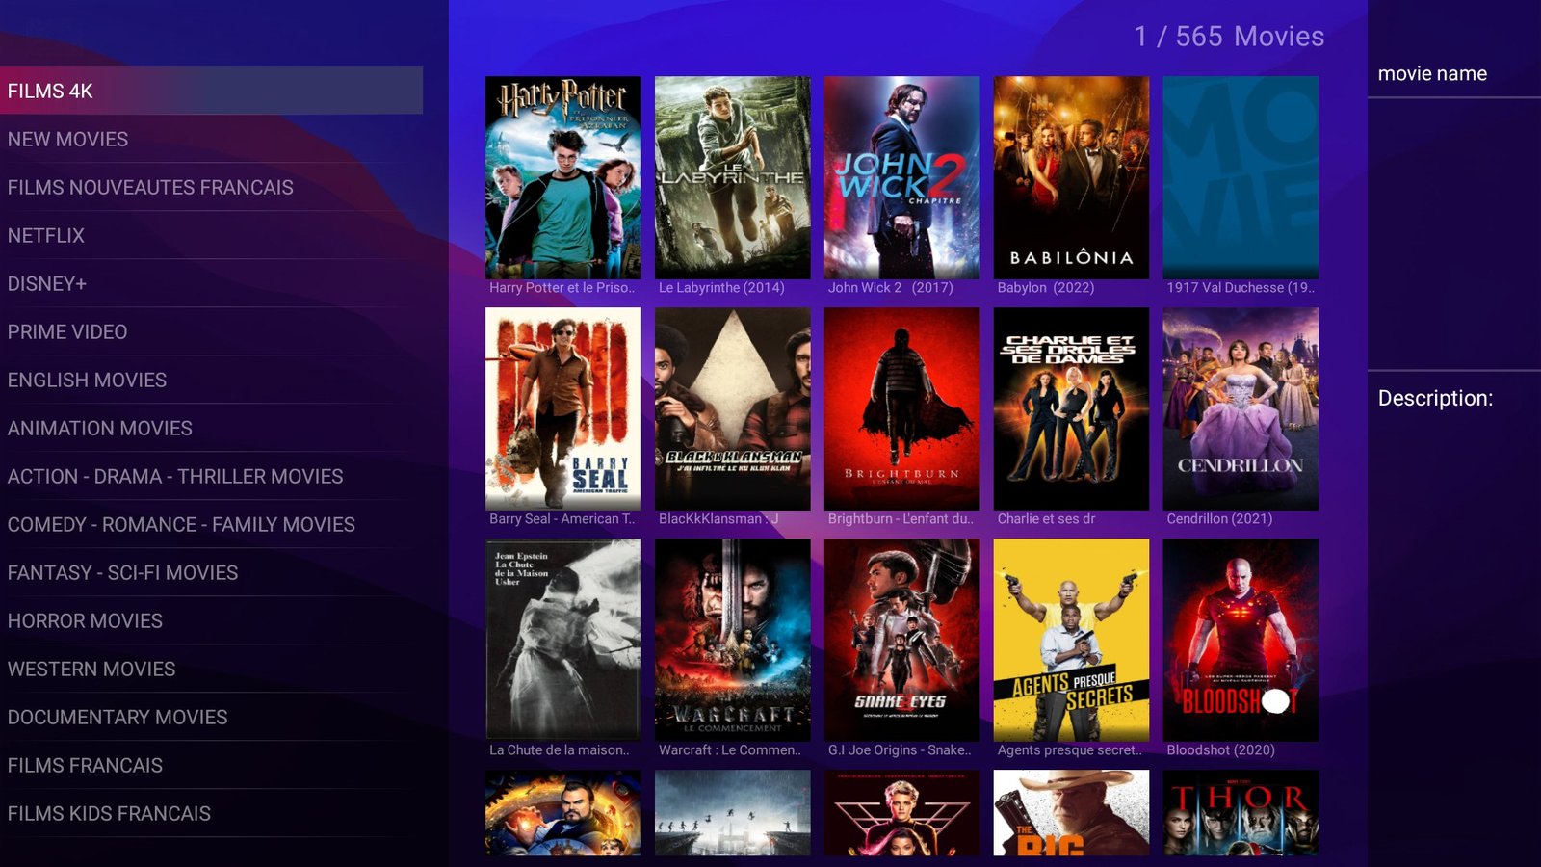Open the Bloodshot (2020) thumbnail
Viewport: 1541px width, 867px height.
1241,640
